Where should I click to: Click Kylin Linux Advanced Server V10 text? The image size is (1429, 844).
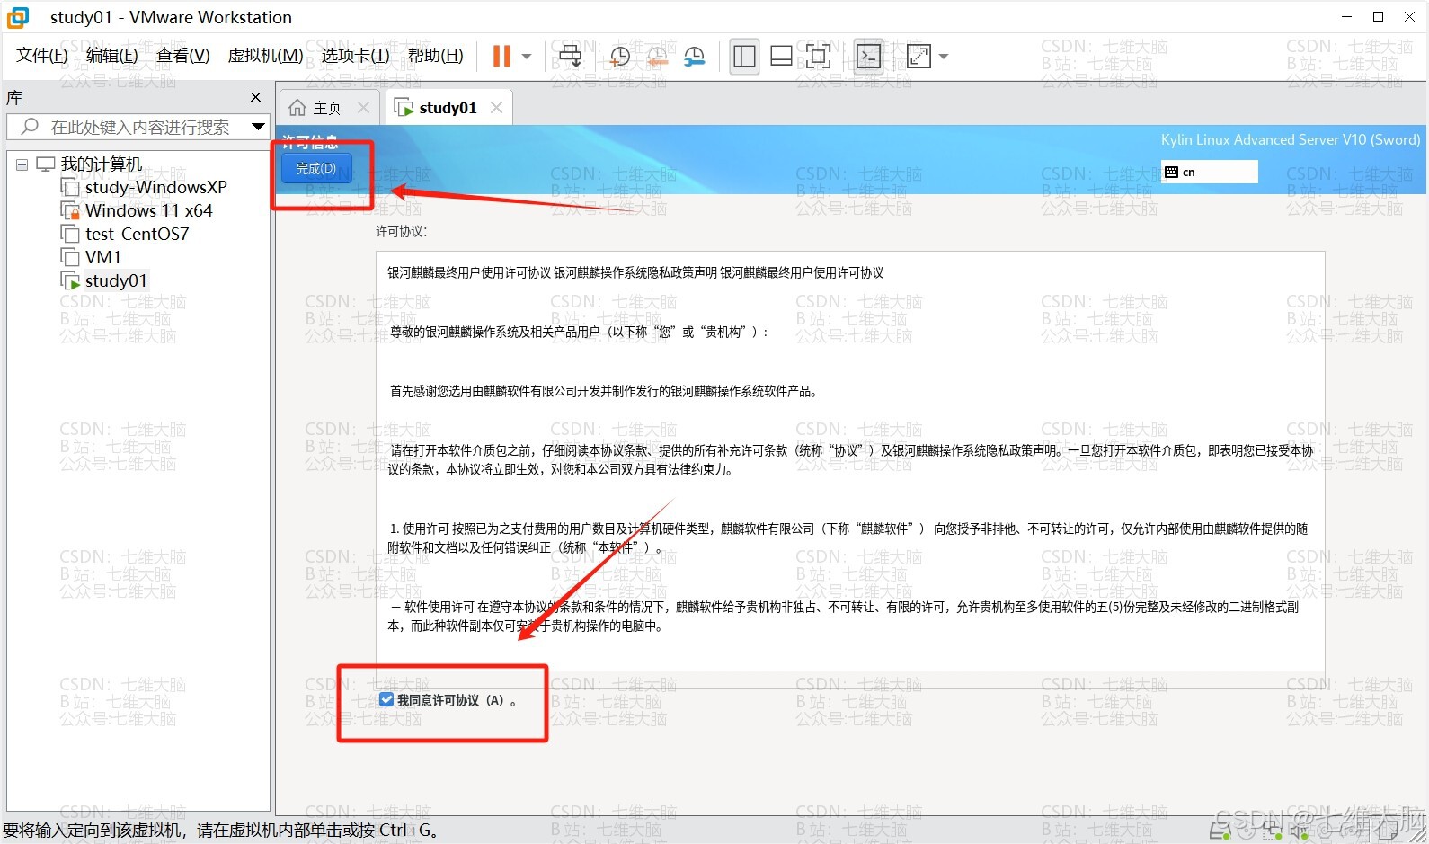pos(1291,139)
